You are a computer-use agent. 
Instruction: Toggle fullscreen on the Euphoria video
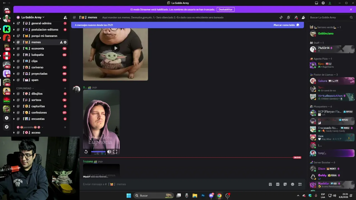coord(115,152)
